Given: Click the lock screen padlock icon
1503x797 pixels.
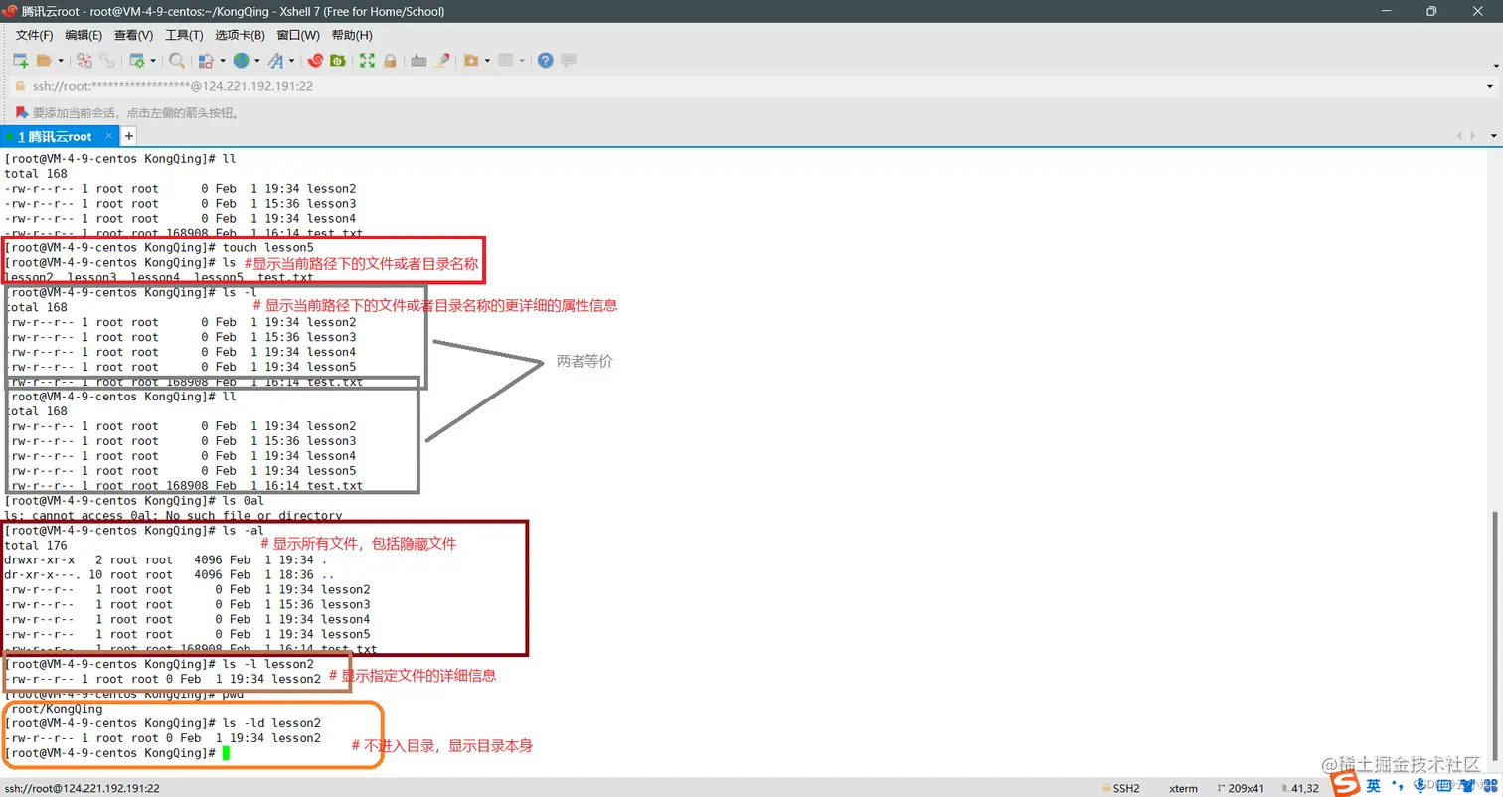Looking at the screenshot, I should point(390,61).
